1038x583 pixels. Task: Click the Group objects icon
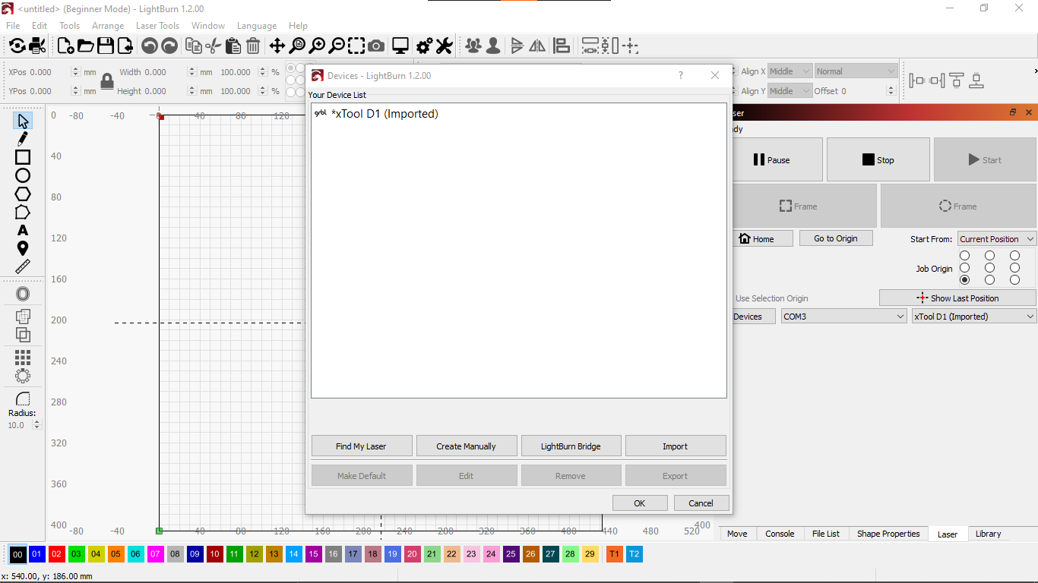(473, 46)
